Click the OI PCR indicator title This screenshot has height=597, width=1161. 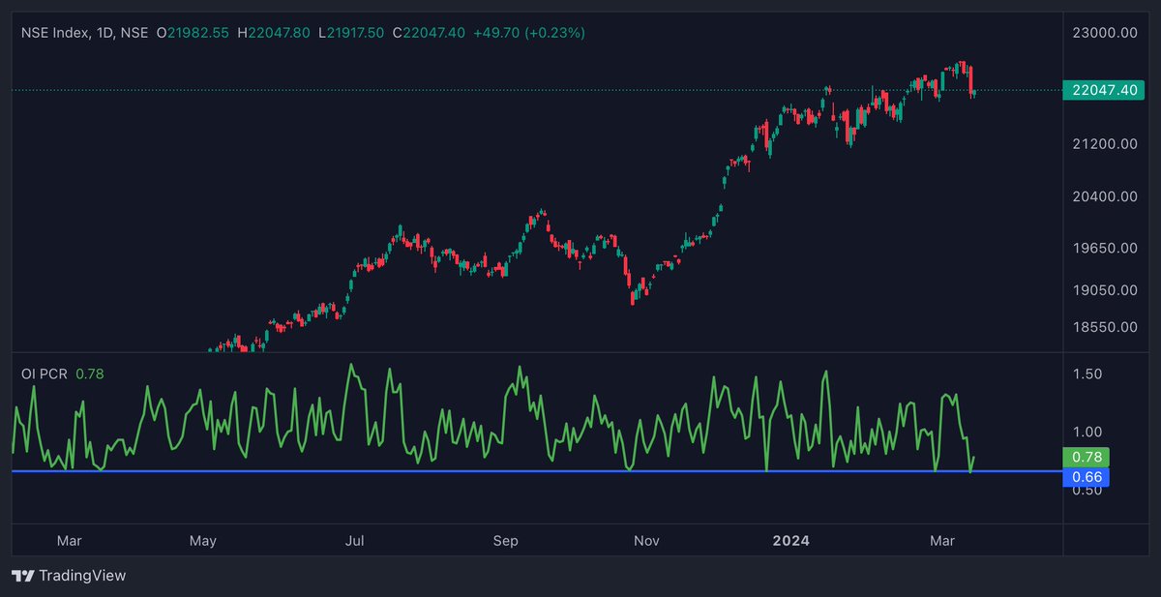(x=43, y=373)
